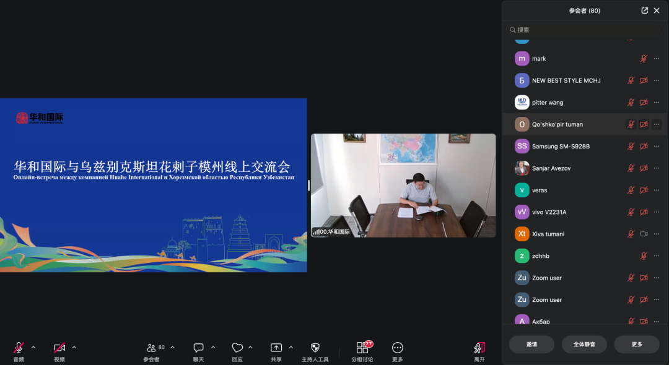Image resolution: width=669 pixels, height=365 pixels.
Task: Toggle the participants panel icon
Action: click(151, 348)
